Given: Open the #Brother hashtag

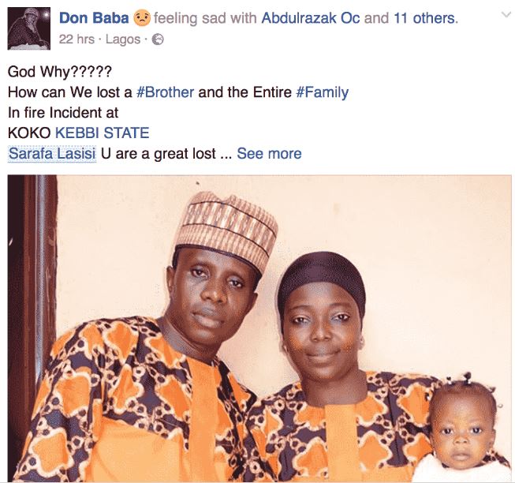Looking at the screenshot, I should [165, 92].
